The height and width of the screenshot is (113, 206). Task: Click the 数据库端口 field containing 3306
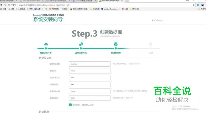(90, 98)
